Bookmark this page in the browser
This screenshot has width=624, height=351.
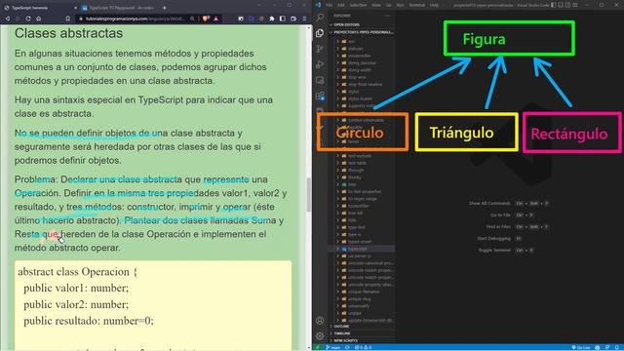point(68,19)
